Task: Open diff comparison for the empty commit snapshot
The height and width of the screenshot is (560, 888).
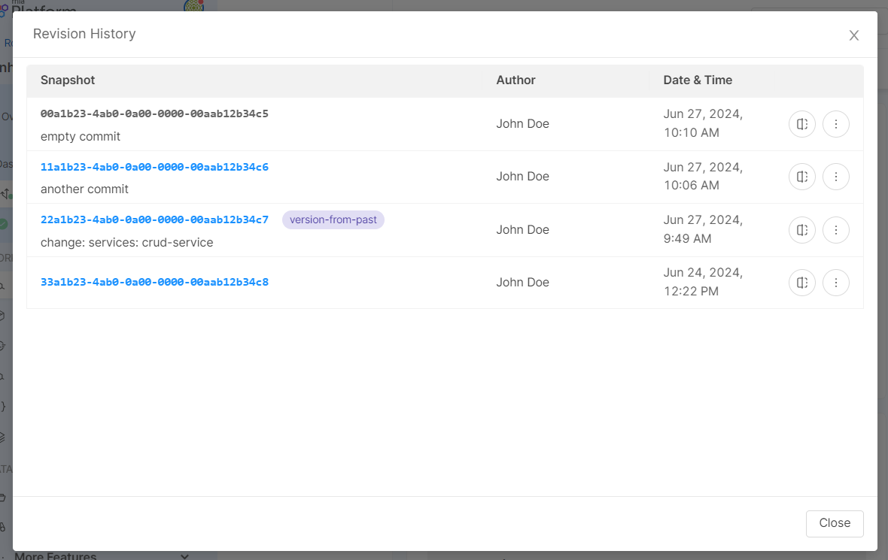Action: pyautogui.click(x=801, y=124)
